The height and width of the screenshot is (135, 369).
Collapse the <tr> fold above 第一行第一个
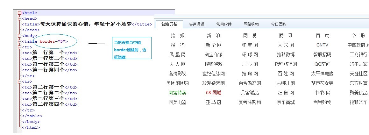[19, 47]
